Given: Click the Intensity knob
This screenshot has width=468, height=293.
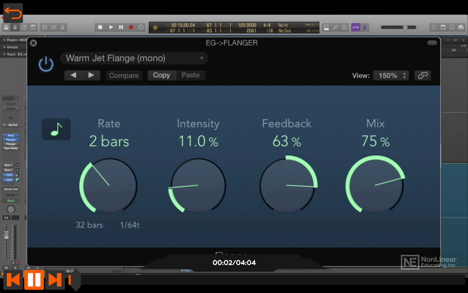Looking at the screenshot, I should coord(198,185).
